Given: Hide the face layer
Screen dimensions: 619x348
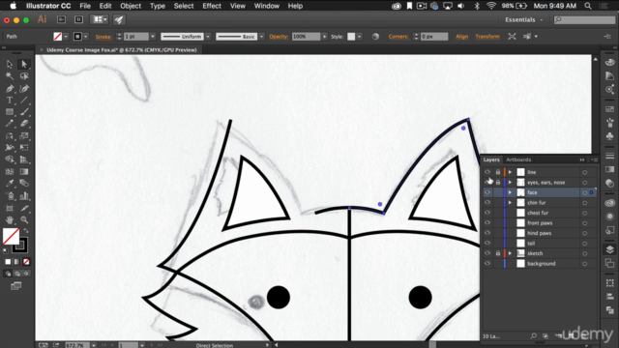Looking at the screenshot, I should coord(487,192).
